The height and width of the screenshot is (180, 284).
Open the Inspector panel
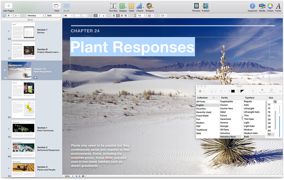(252, 6)
